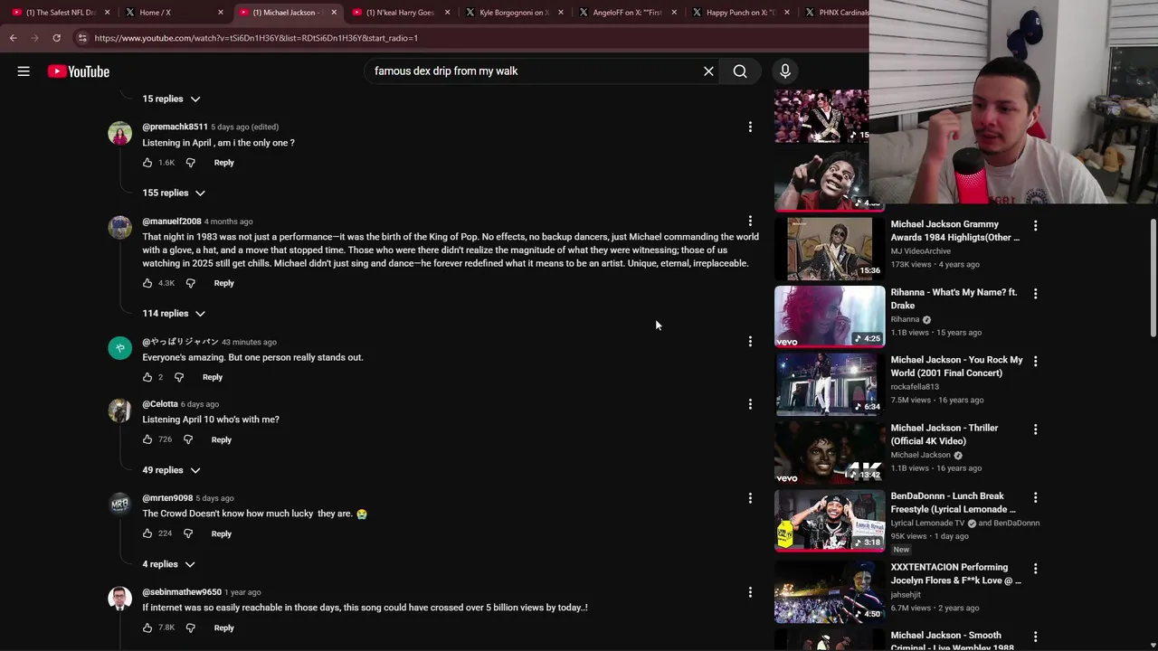Open BenDaDonnn Lunch Break Freestyle thumbnail
This screenshot has width=1158, height=651.
830,521
